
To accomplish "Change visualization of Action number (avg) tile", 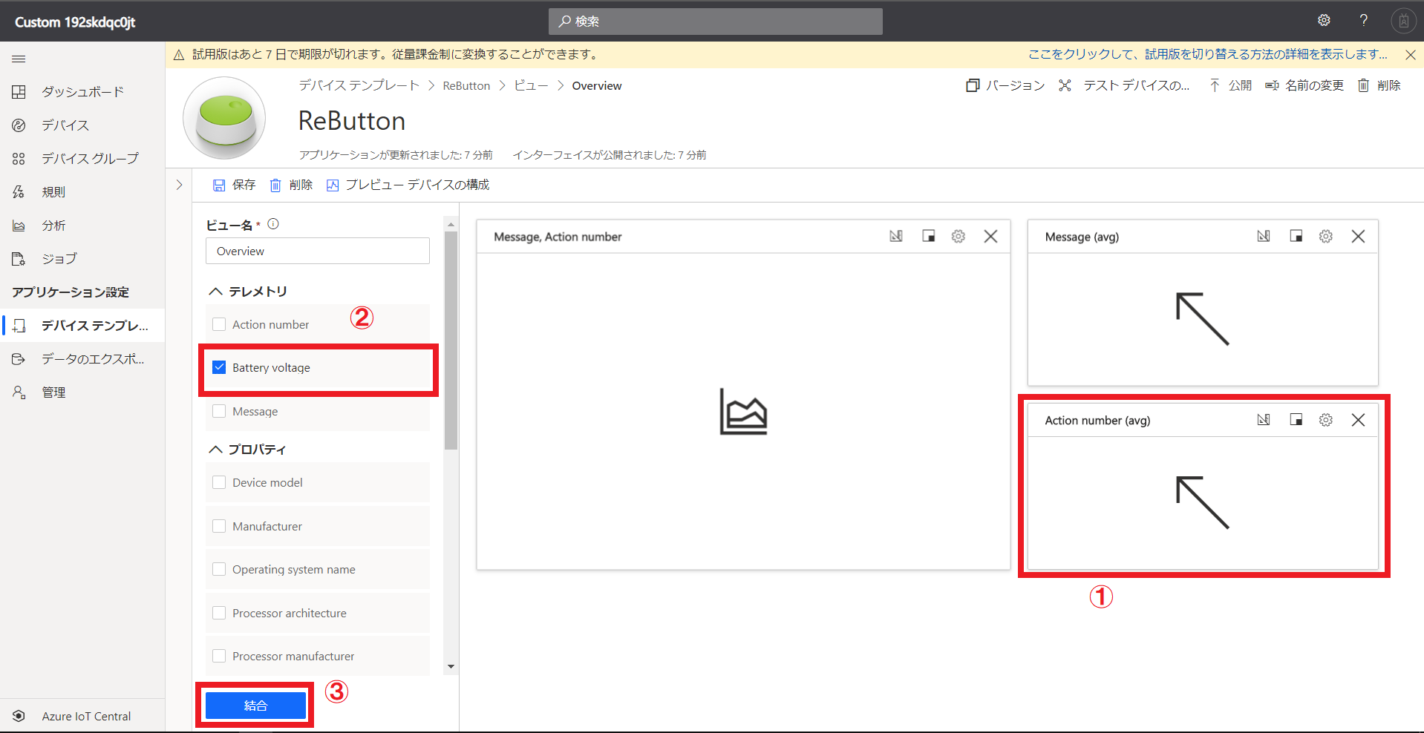I will point(1264,420).
